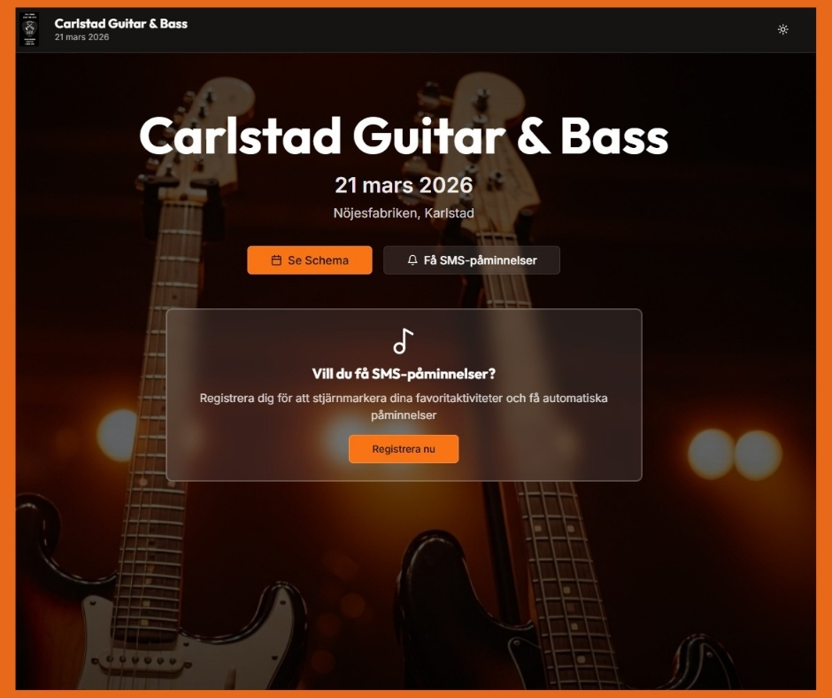Open the schedule with Se Schema

[310, 260]
